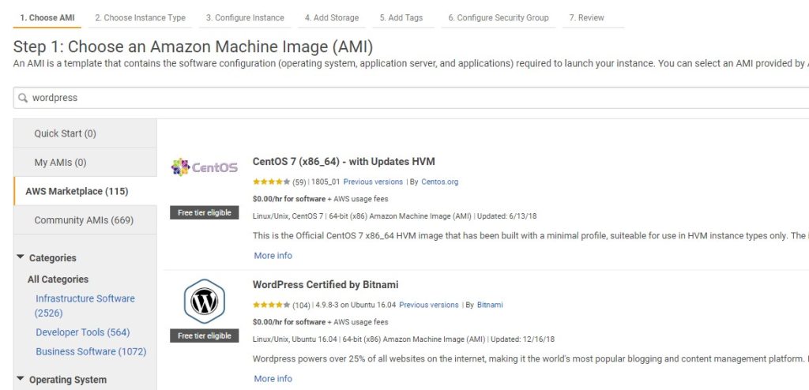Collapse the Operating System section triangle
Viewport: 809px width, 390px height.
(x=21, y=379)
